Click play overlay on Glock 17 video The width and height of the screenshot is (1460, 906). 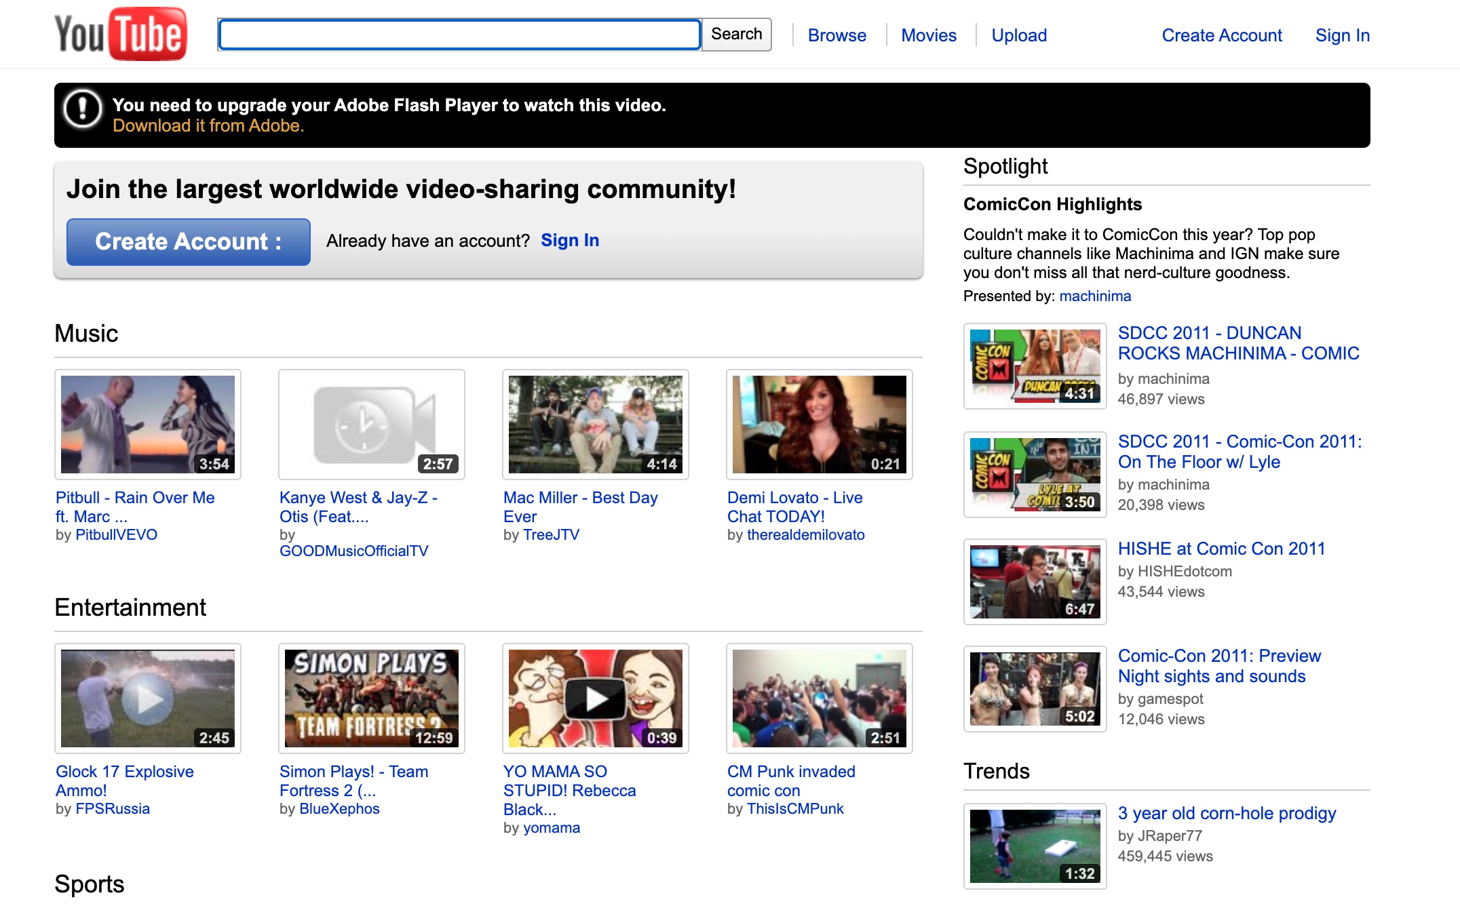point(148,698)
